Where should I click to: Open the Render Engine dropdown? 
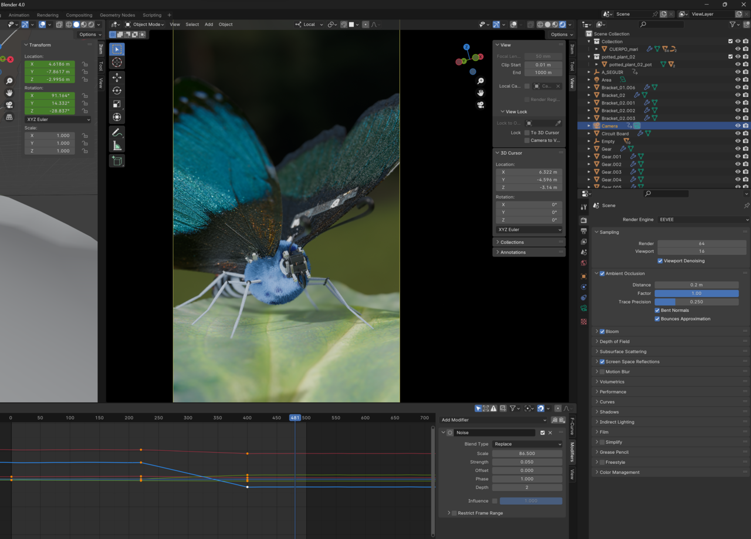(703, 220)
